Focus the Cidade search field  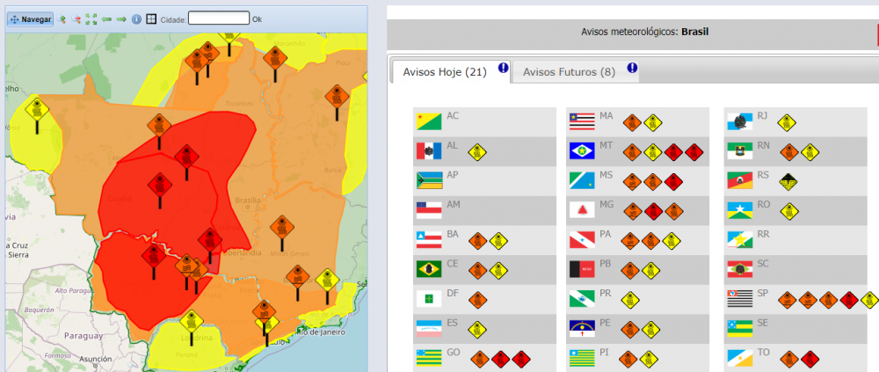219,18
